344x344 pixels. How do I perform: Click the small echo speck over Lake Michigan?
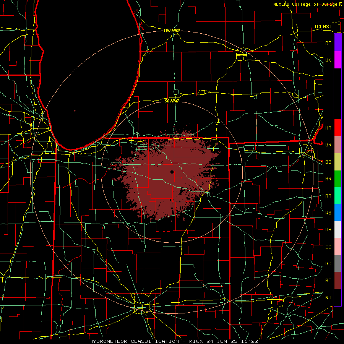(x=75, y=110)
